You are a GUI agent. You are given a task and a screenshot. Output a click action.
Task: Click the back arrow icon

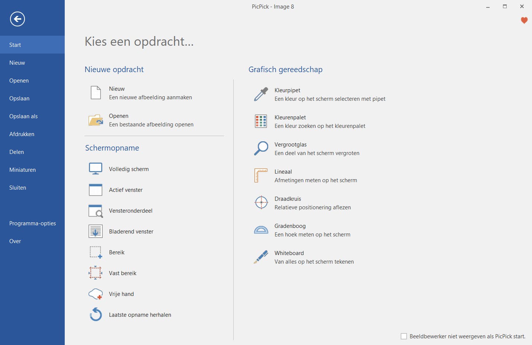click(17, 19)
